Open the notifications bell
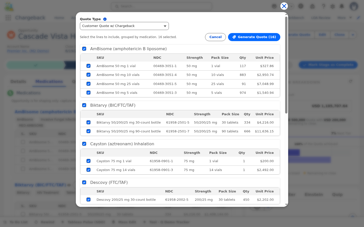The width and height of the screenshot is (364, 227). (x=342, y=6)
